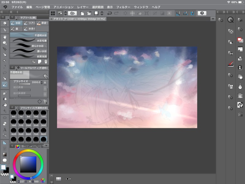Select the Ruler triangle tool
The width and height of the screenshot is (245, 184).
point(5,143)
